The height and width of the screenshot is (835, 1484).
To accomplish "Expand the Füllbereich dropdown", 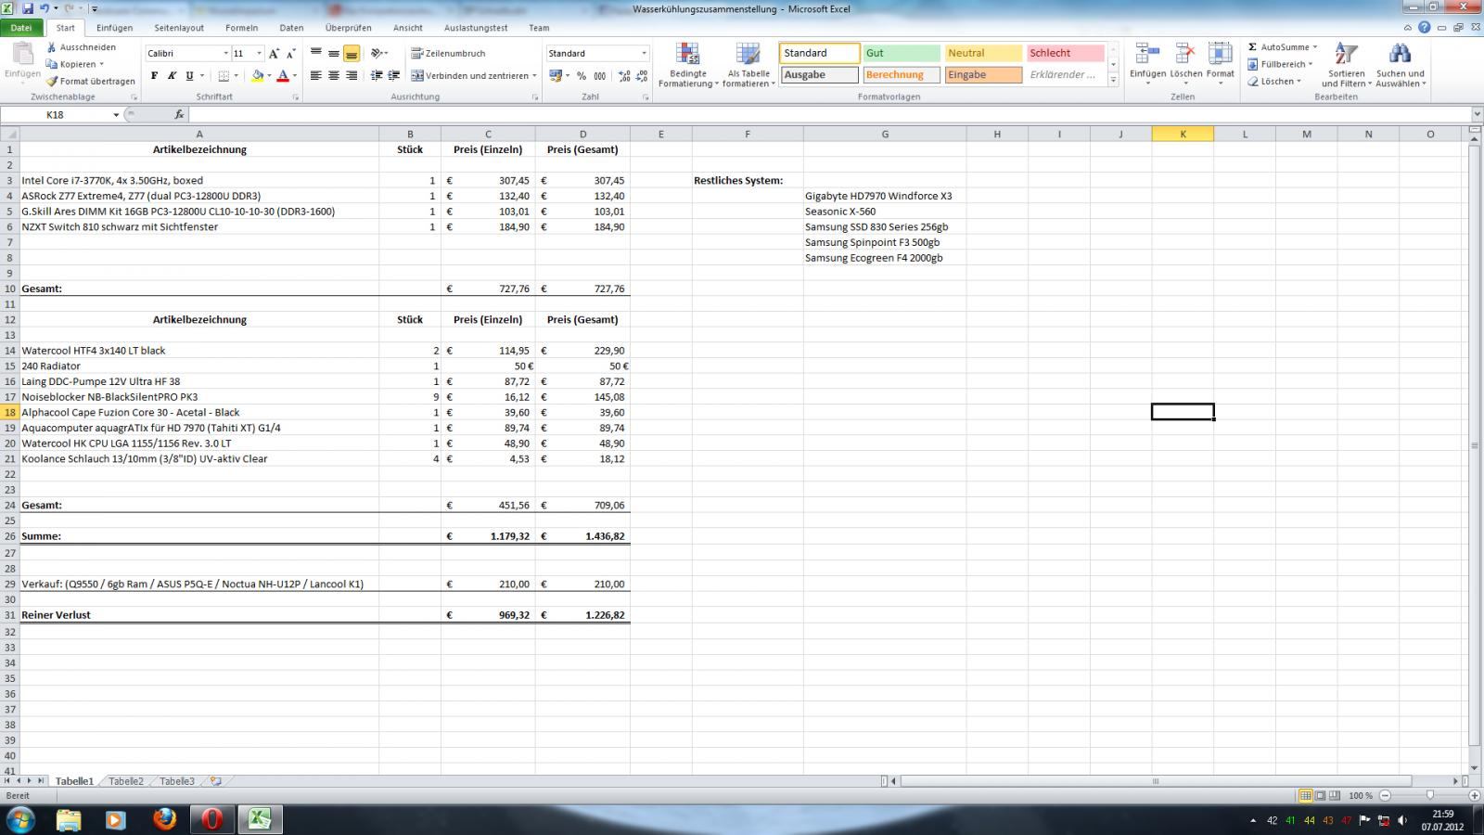I will [1311, 64].
